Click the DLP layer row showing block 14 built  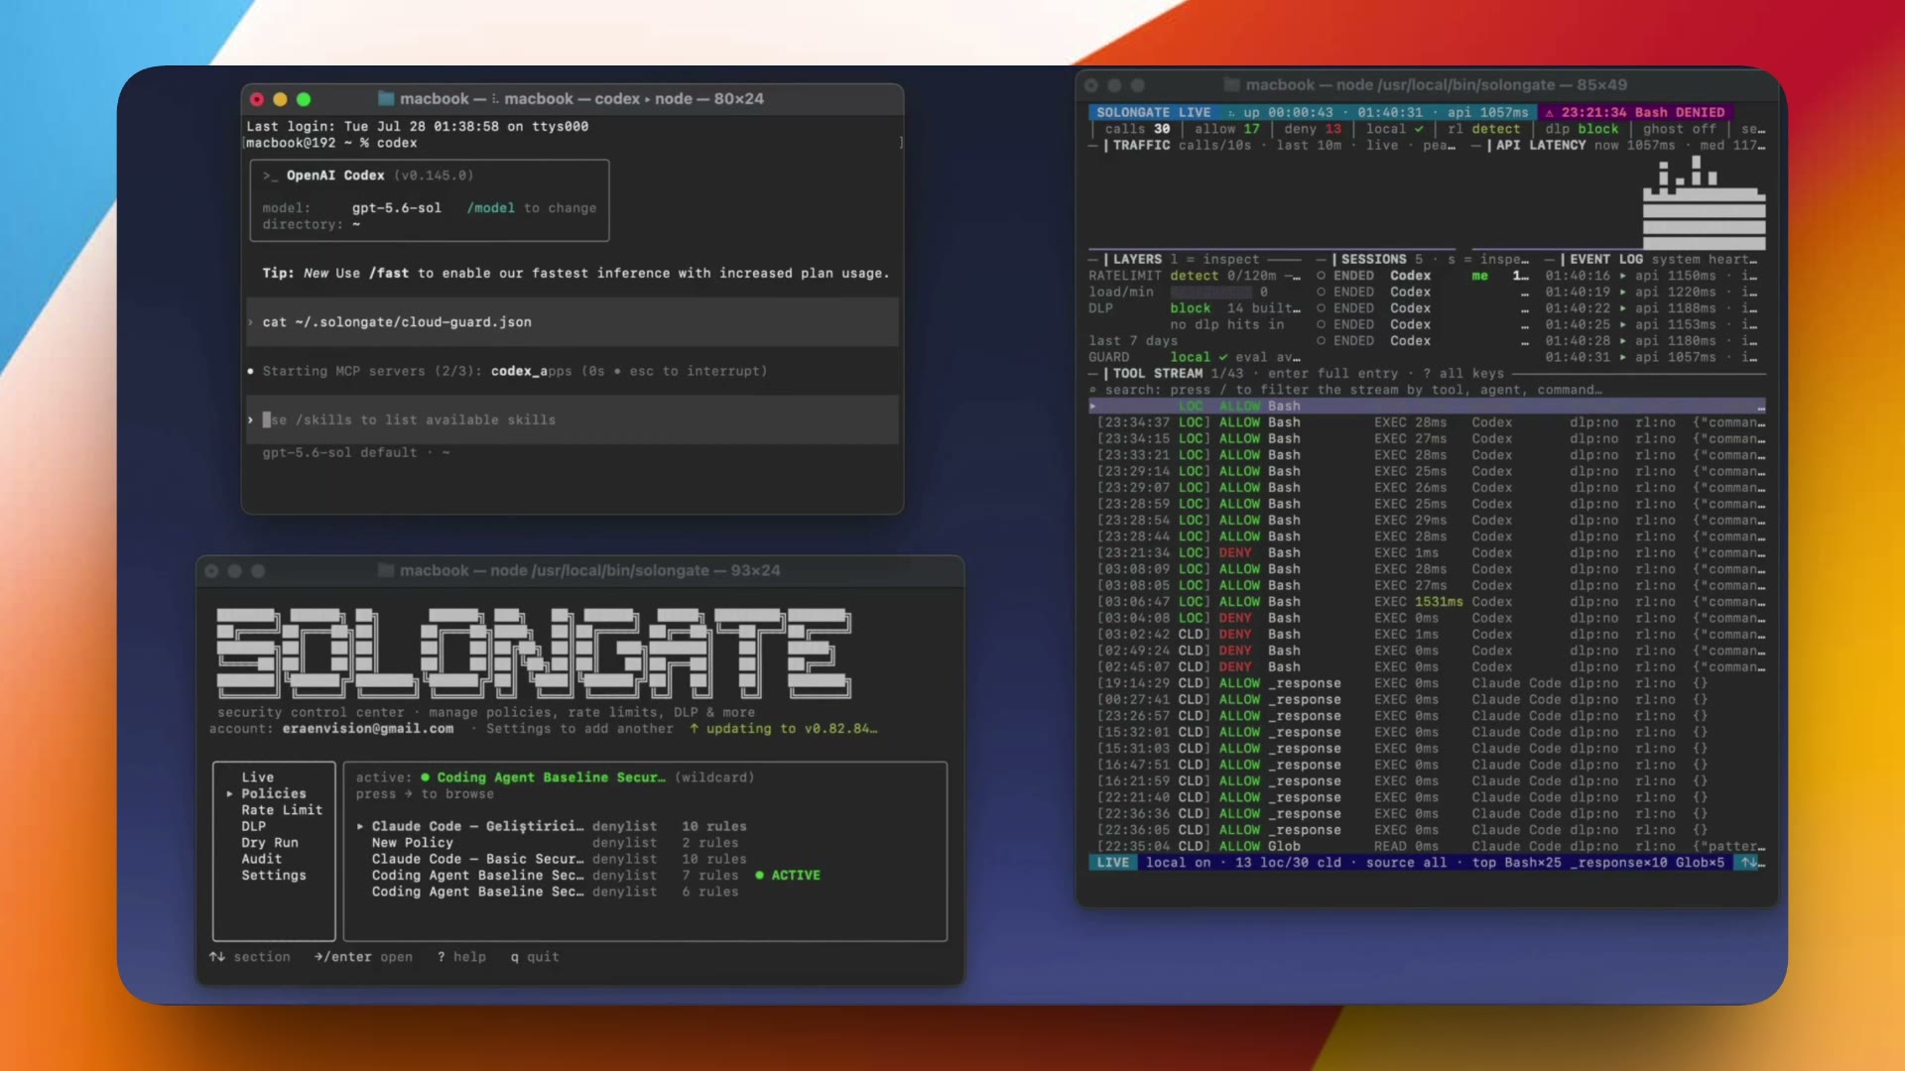pos(1195,308)
